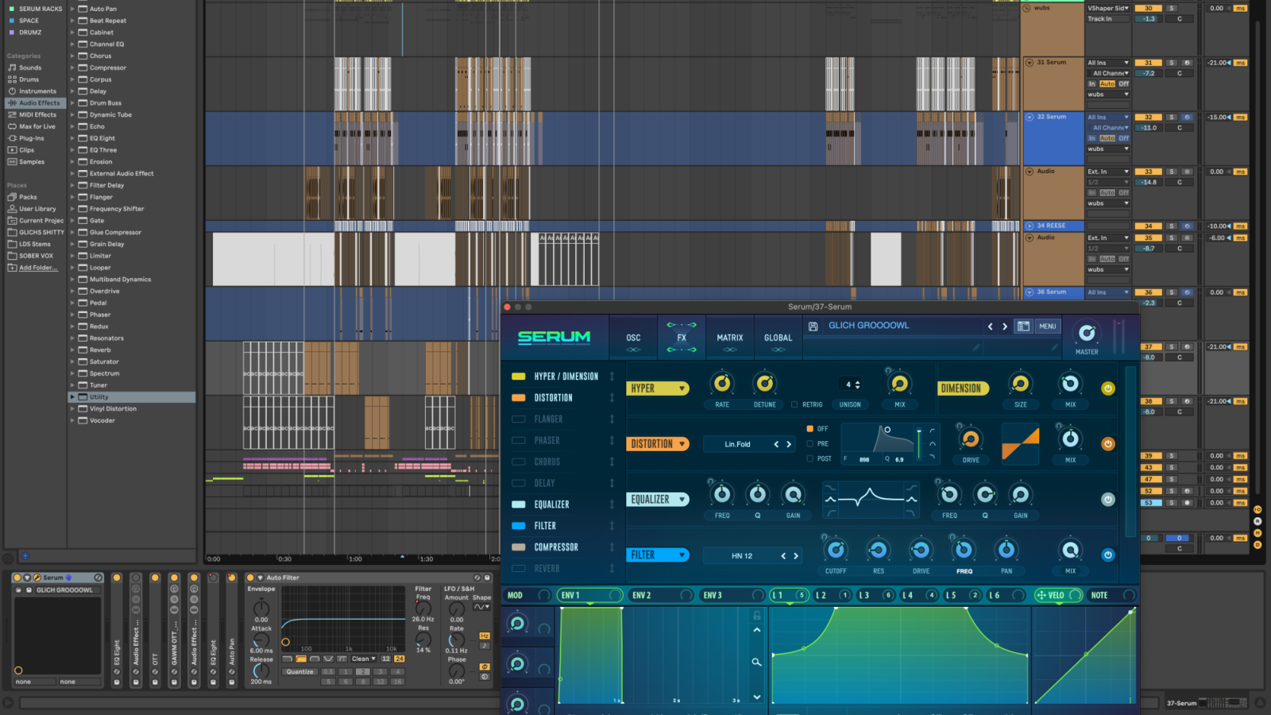Click unison voice count stepper
1271x715 pixels.
click(x=857, y=385)
